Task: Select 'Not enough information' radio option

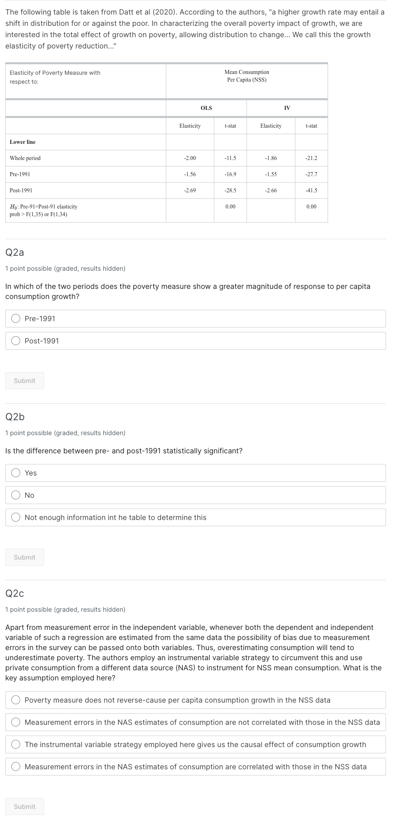Action: click(16, 517)
